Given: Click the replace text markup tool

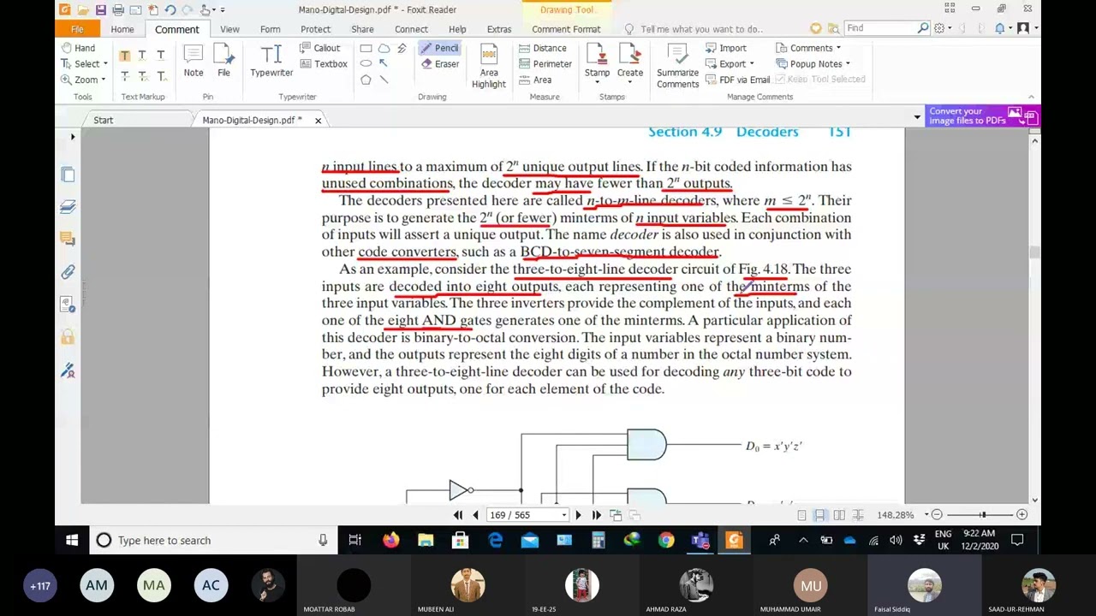Looking at the screenshot, I should coord(143,76).
